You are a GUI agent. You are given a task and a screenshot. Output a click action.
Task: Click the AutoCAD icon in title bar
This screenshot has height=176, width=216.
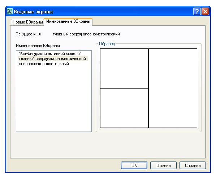(x=10, y=11)
